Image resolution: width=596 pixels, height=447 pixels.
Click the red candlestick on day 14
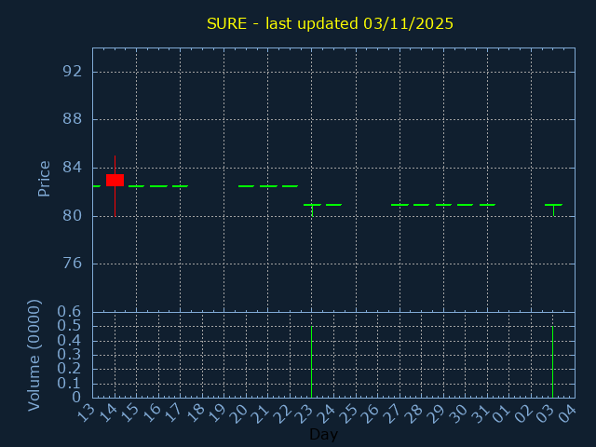coord(115,180)
